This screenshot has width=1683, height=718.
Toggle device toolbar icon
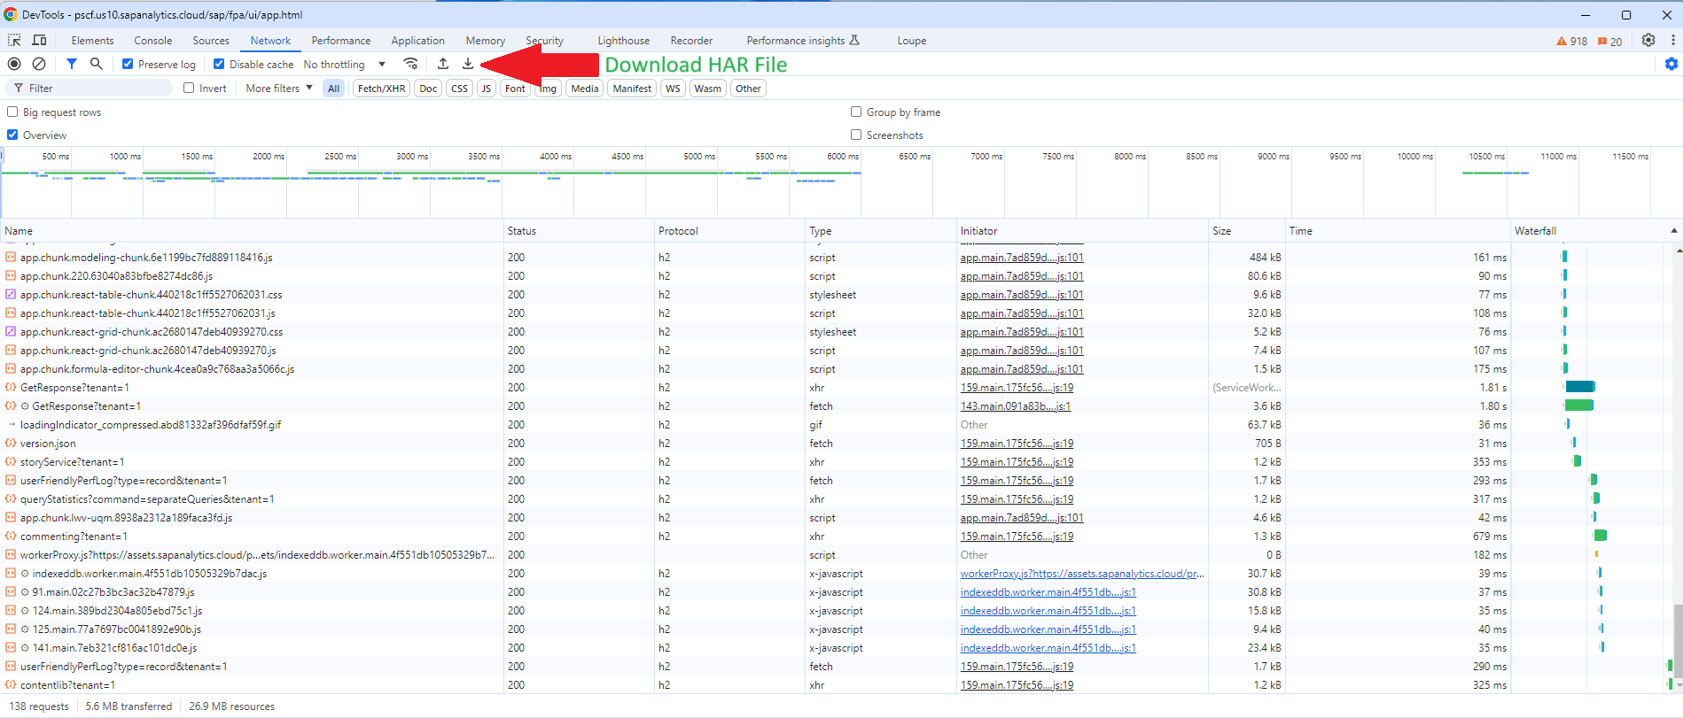click(40, 41)
